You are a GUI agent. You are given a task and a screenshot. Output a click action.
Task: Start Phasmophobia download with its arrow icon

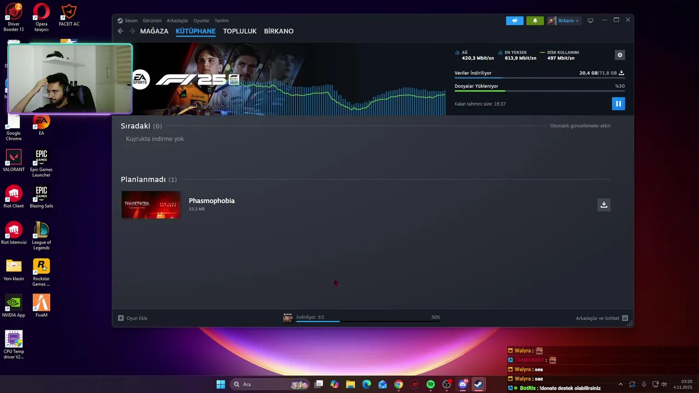pyautogui.click(x=603, y=205)
